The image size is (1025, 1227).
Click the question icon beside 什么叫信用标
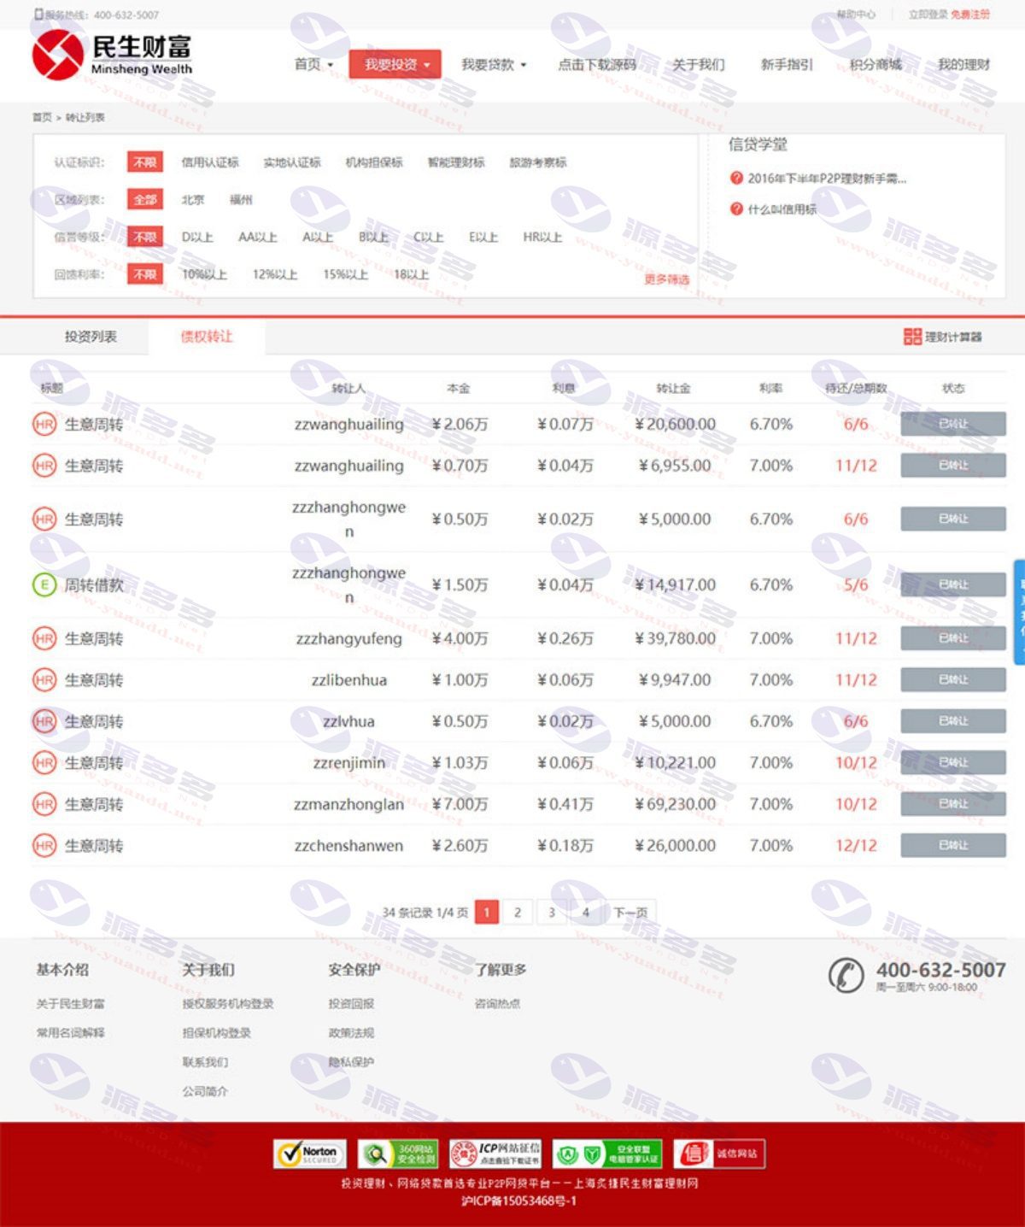(x=736, y=209)
